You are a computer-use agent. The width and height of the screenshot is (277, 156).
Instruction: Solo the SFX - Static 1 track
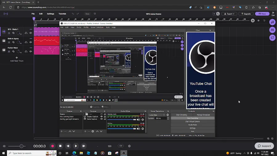point(26,33)
